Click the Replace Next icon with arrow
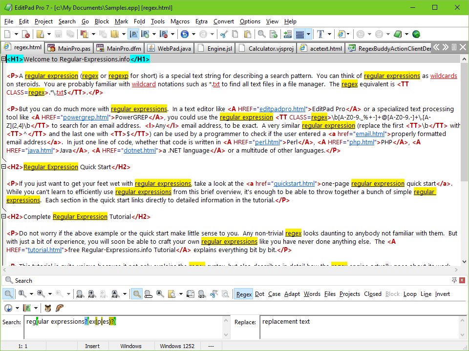 pyautogui.click(x=91, y=294)
